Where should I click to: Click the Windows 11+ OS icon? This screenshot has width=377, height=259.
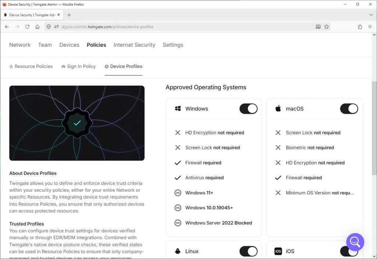pyautogui.click(x=178, y=193)
